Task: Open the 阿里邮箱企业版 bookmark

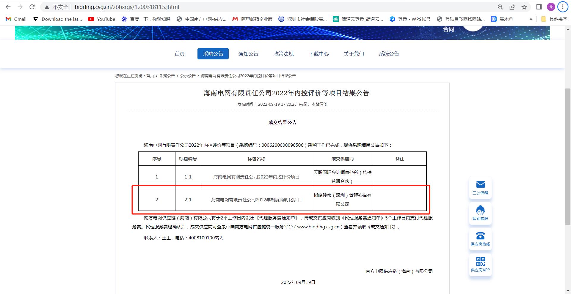Action: (x=252, y=19)
